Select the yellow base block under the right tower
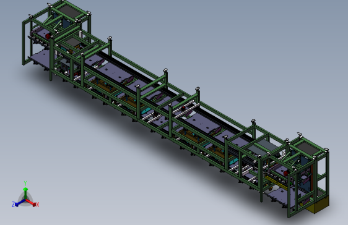This screenshot has height=225, width=348. pos(318,206)
